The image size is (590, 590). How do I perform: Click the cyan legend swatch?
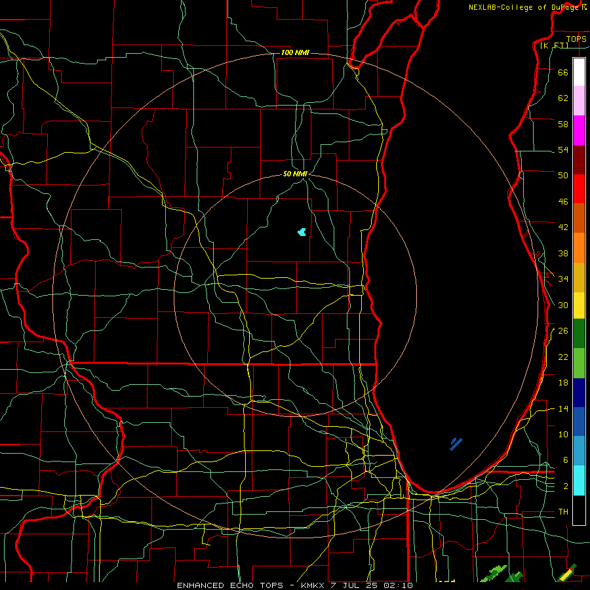(x=579, y=481)
